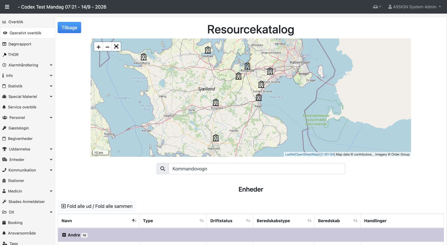Sort table by Beredskabstype column
This screenshot has width=447, height=245.
click(284, 221)
